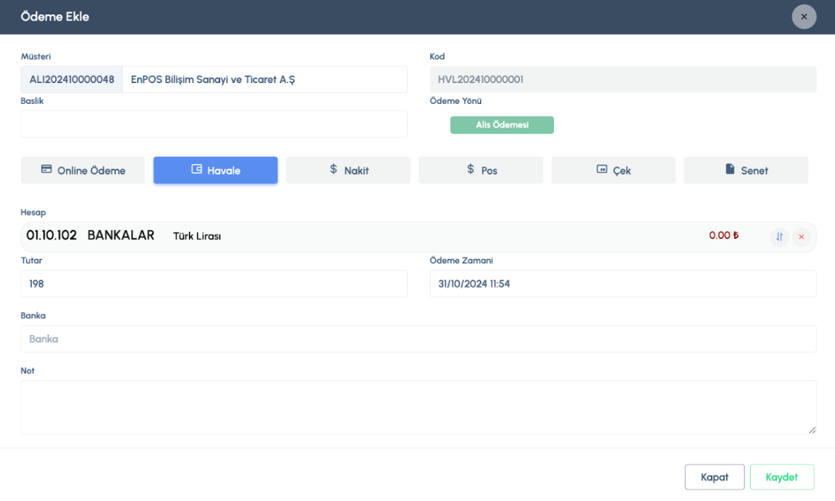Click the HVL202410000001 Kod field
Viewport: 835px width, 501px height.
[x=623, y=80]
